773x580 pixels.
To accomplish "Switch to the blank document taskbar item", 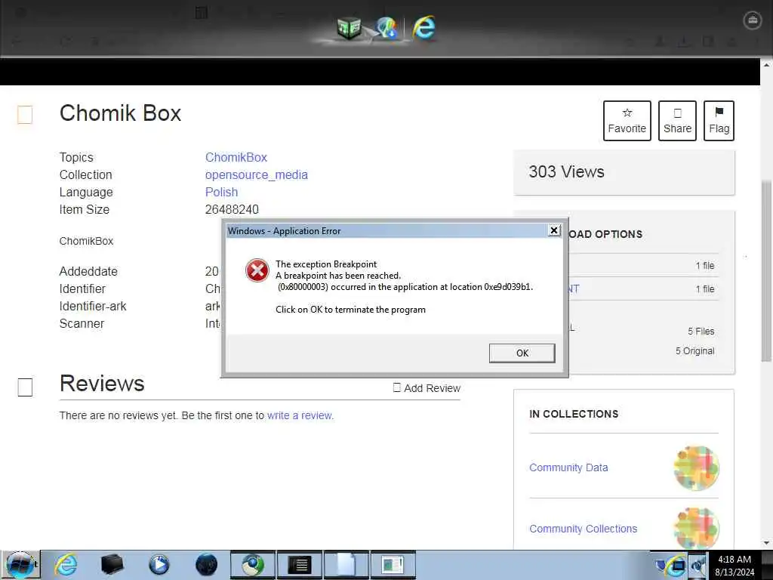I will [x=346, y=565].
